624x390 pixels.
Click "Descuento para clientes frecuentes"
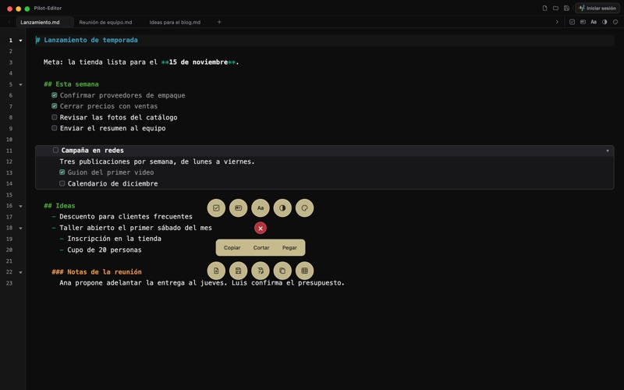point(126,217)
